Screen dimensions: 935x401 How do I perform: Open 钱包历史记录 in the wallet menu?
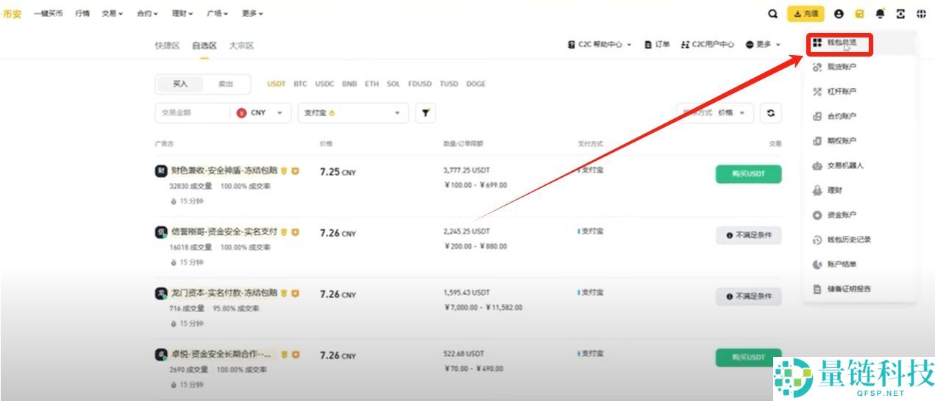click(x=848, y=239)
